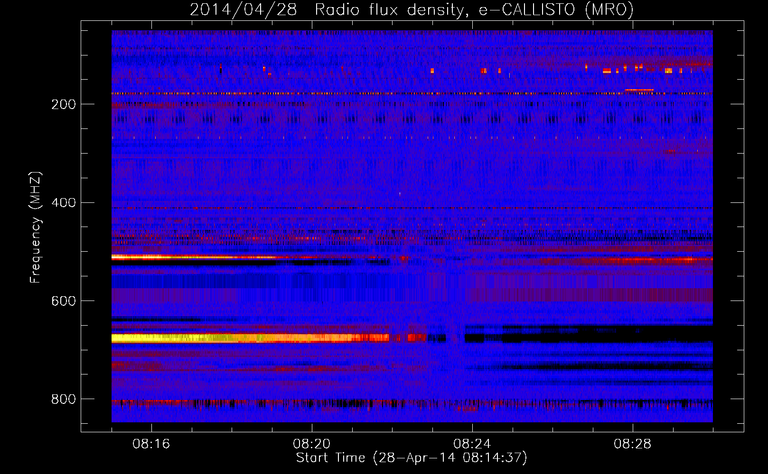The height and width of the screenshot is (474, 768).
Task: Click the 08:16 time tick label
Action: click(x=151, y=444)
